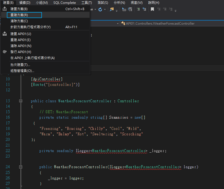Open the 建置(B) menu
This screenshot has width=224, height=189.
click(x=8, y=3)
